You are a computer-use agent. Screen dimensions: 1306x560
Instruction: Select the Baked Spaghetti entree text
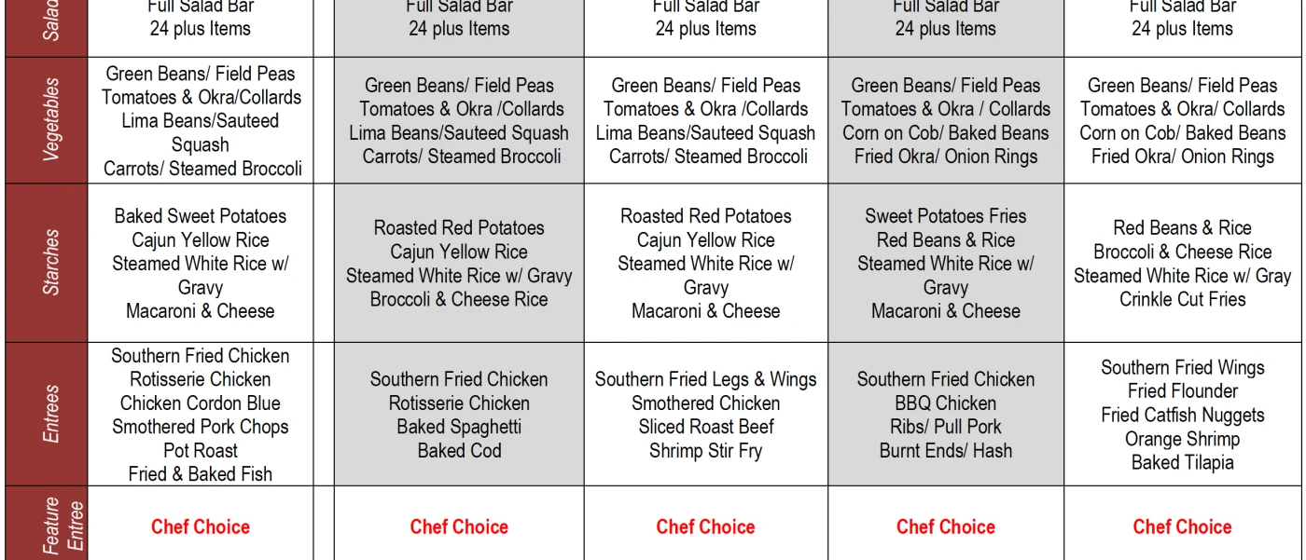(x=459, y=427)
